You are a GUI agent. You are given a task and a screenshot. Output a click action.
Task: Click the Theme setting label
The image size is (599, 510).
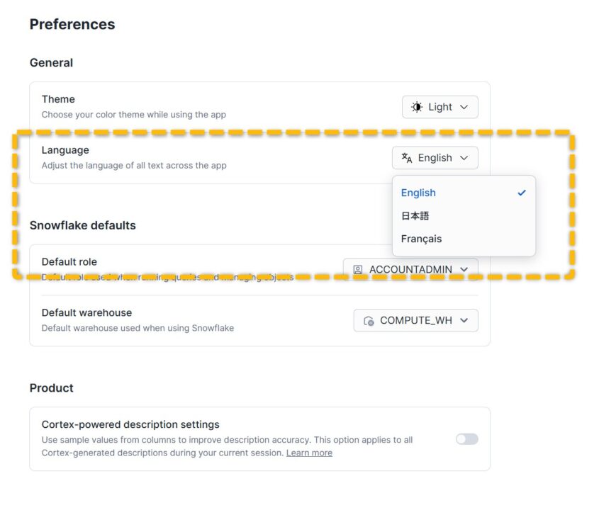tap(58, 99)
